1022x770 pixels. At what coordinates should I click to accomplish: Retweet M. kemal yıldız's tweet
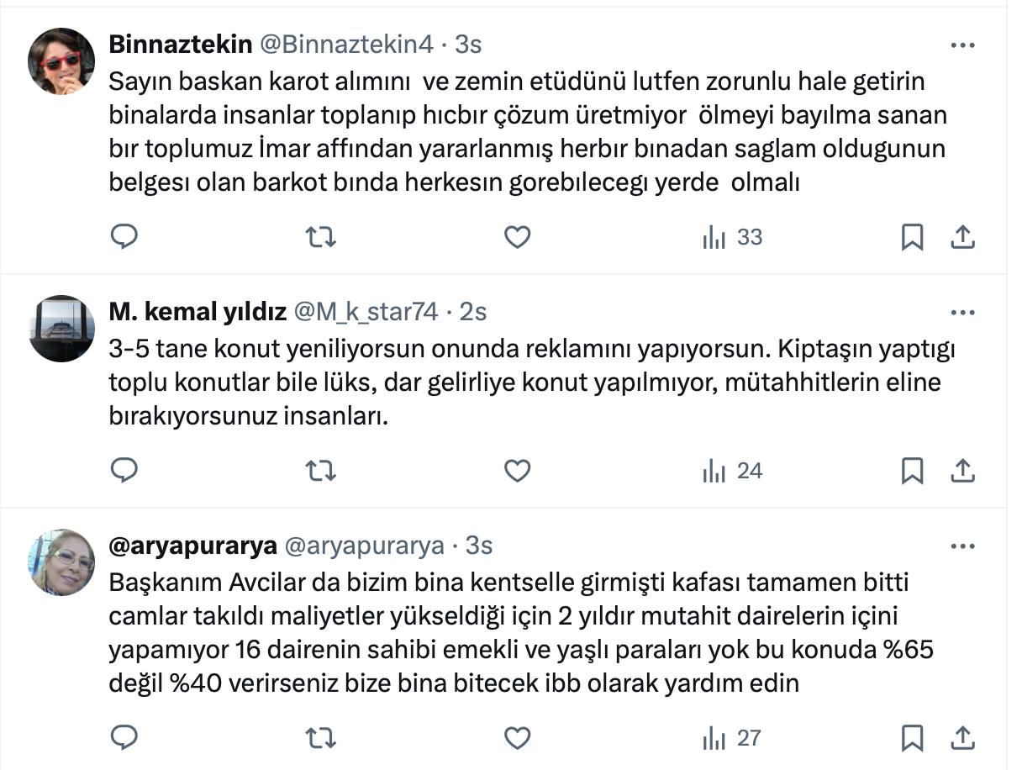(x=320, y=472)
